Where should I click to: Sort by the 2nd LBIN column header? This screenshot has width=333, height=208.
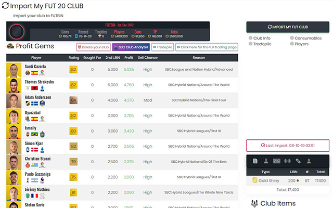click(x=112, y=58)
